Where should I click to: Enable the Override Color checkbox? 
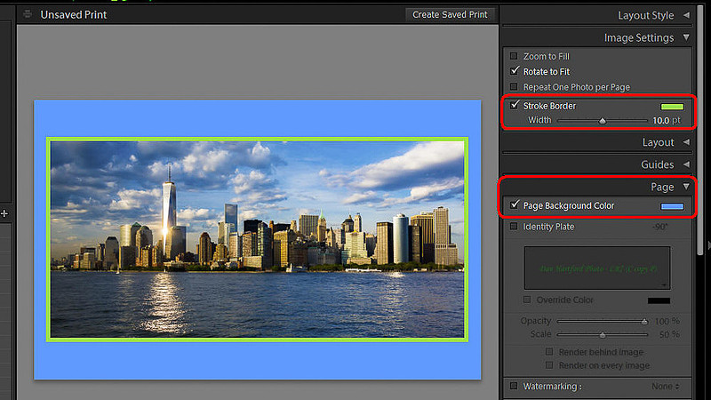(x=527, y=300)
